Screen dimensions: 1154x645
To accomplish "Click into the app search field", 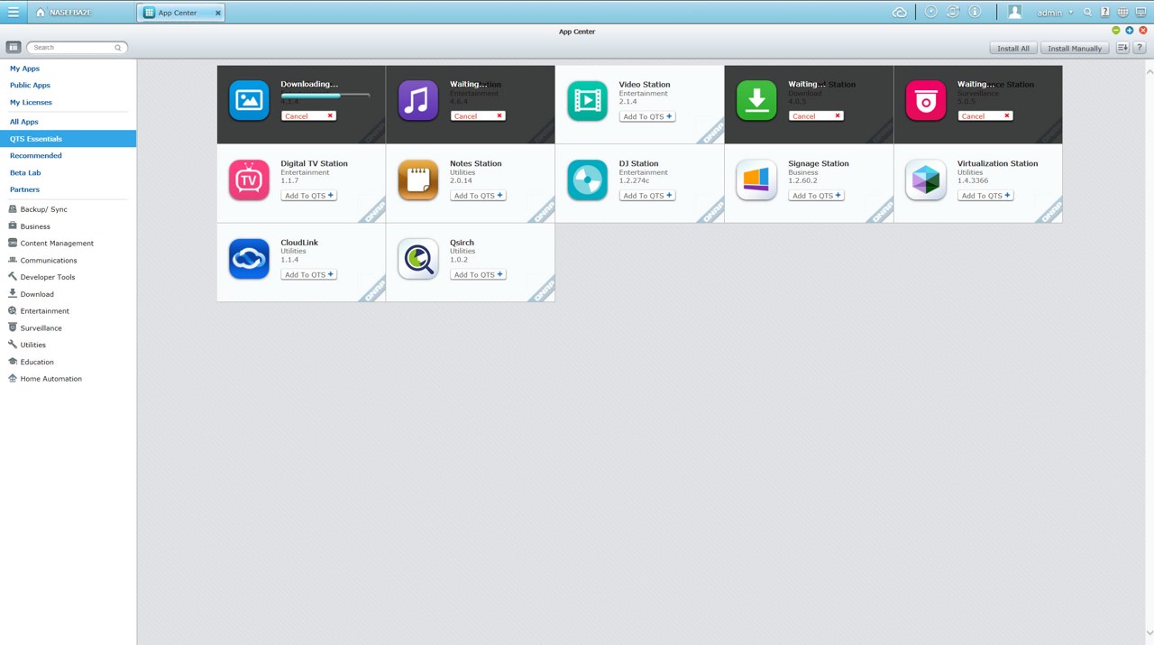I will point(77,47).
